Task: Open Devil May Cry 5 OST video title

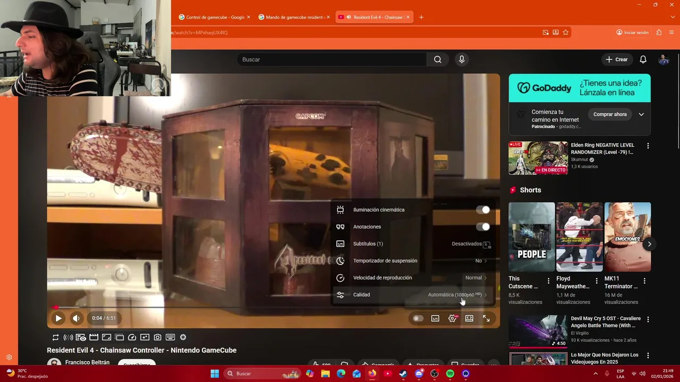Action: pyautogui.click(x=606, y=322)
